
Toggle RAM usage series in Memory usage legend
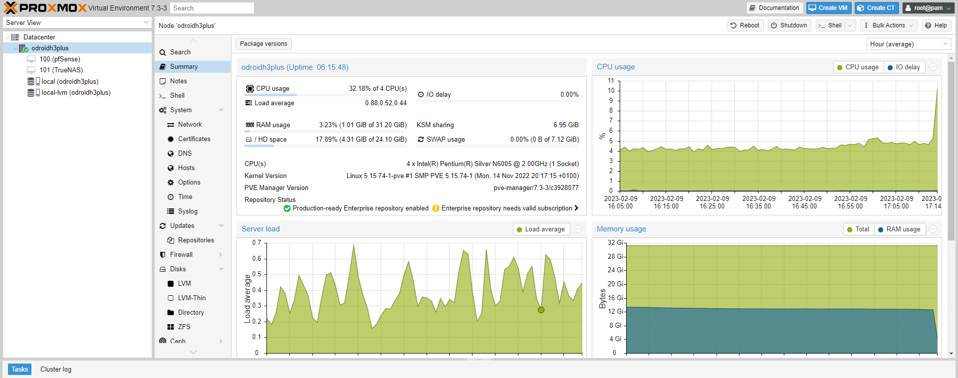900,229
